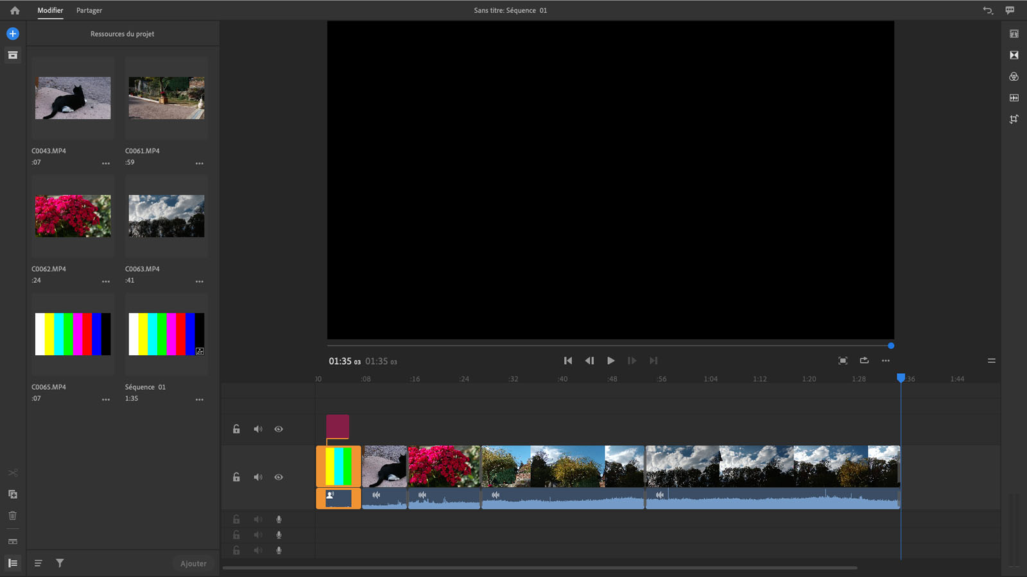Open the project assets panel icon
The height and width of the screenshot is (577, 1027).
pyautogui.click(x=13, y=55)
